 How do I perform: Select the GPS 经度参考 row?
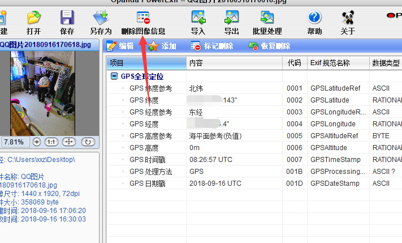[x=254, y=112]
